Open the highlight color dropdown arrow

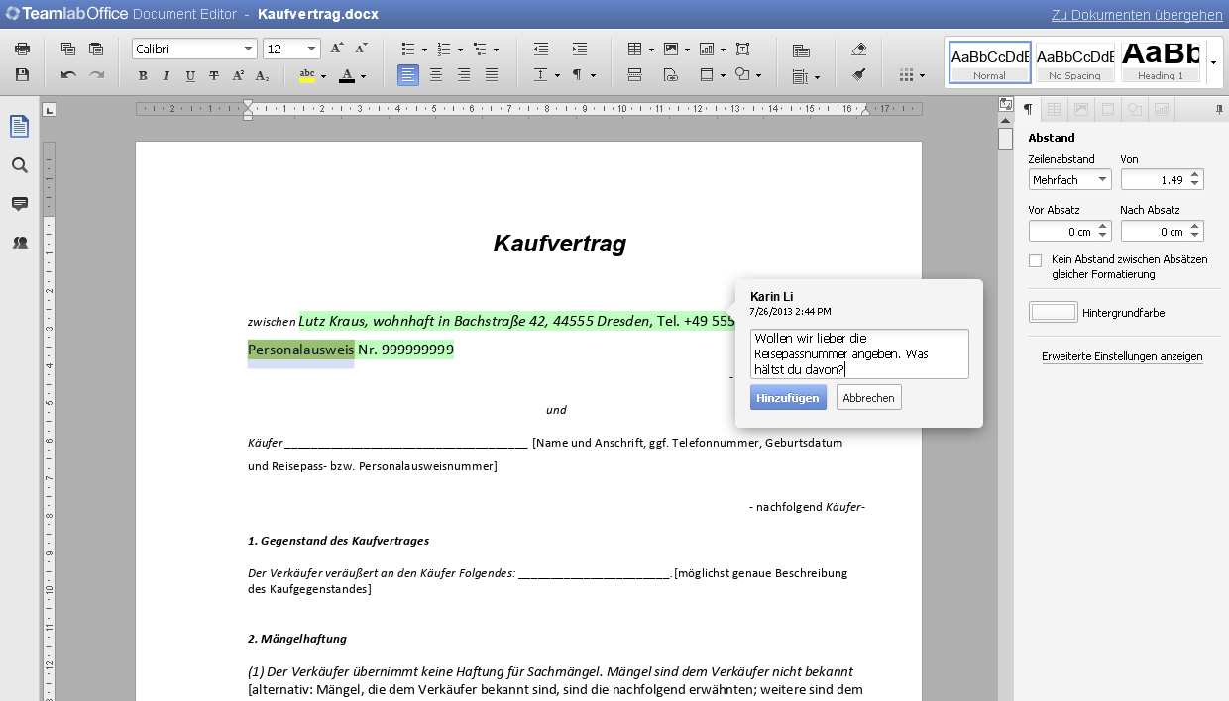[x=323, y=76]
